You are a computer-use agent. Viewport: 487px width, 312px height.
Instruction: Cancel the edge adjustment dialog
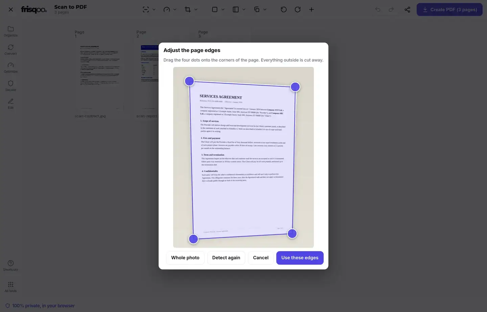click(261, 258)
